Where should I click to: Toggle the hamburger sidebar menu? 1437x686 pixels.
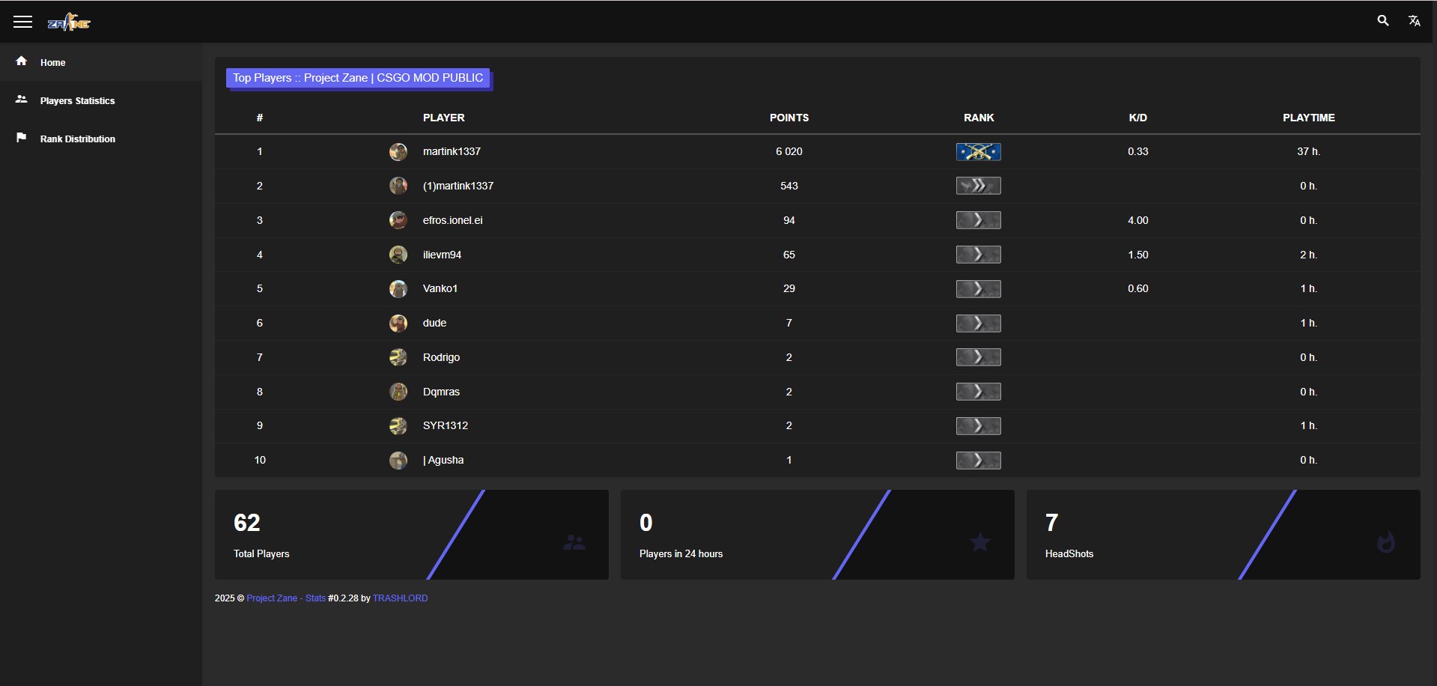tap(22, 22)
